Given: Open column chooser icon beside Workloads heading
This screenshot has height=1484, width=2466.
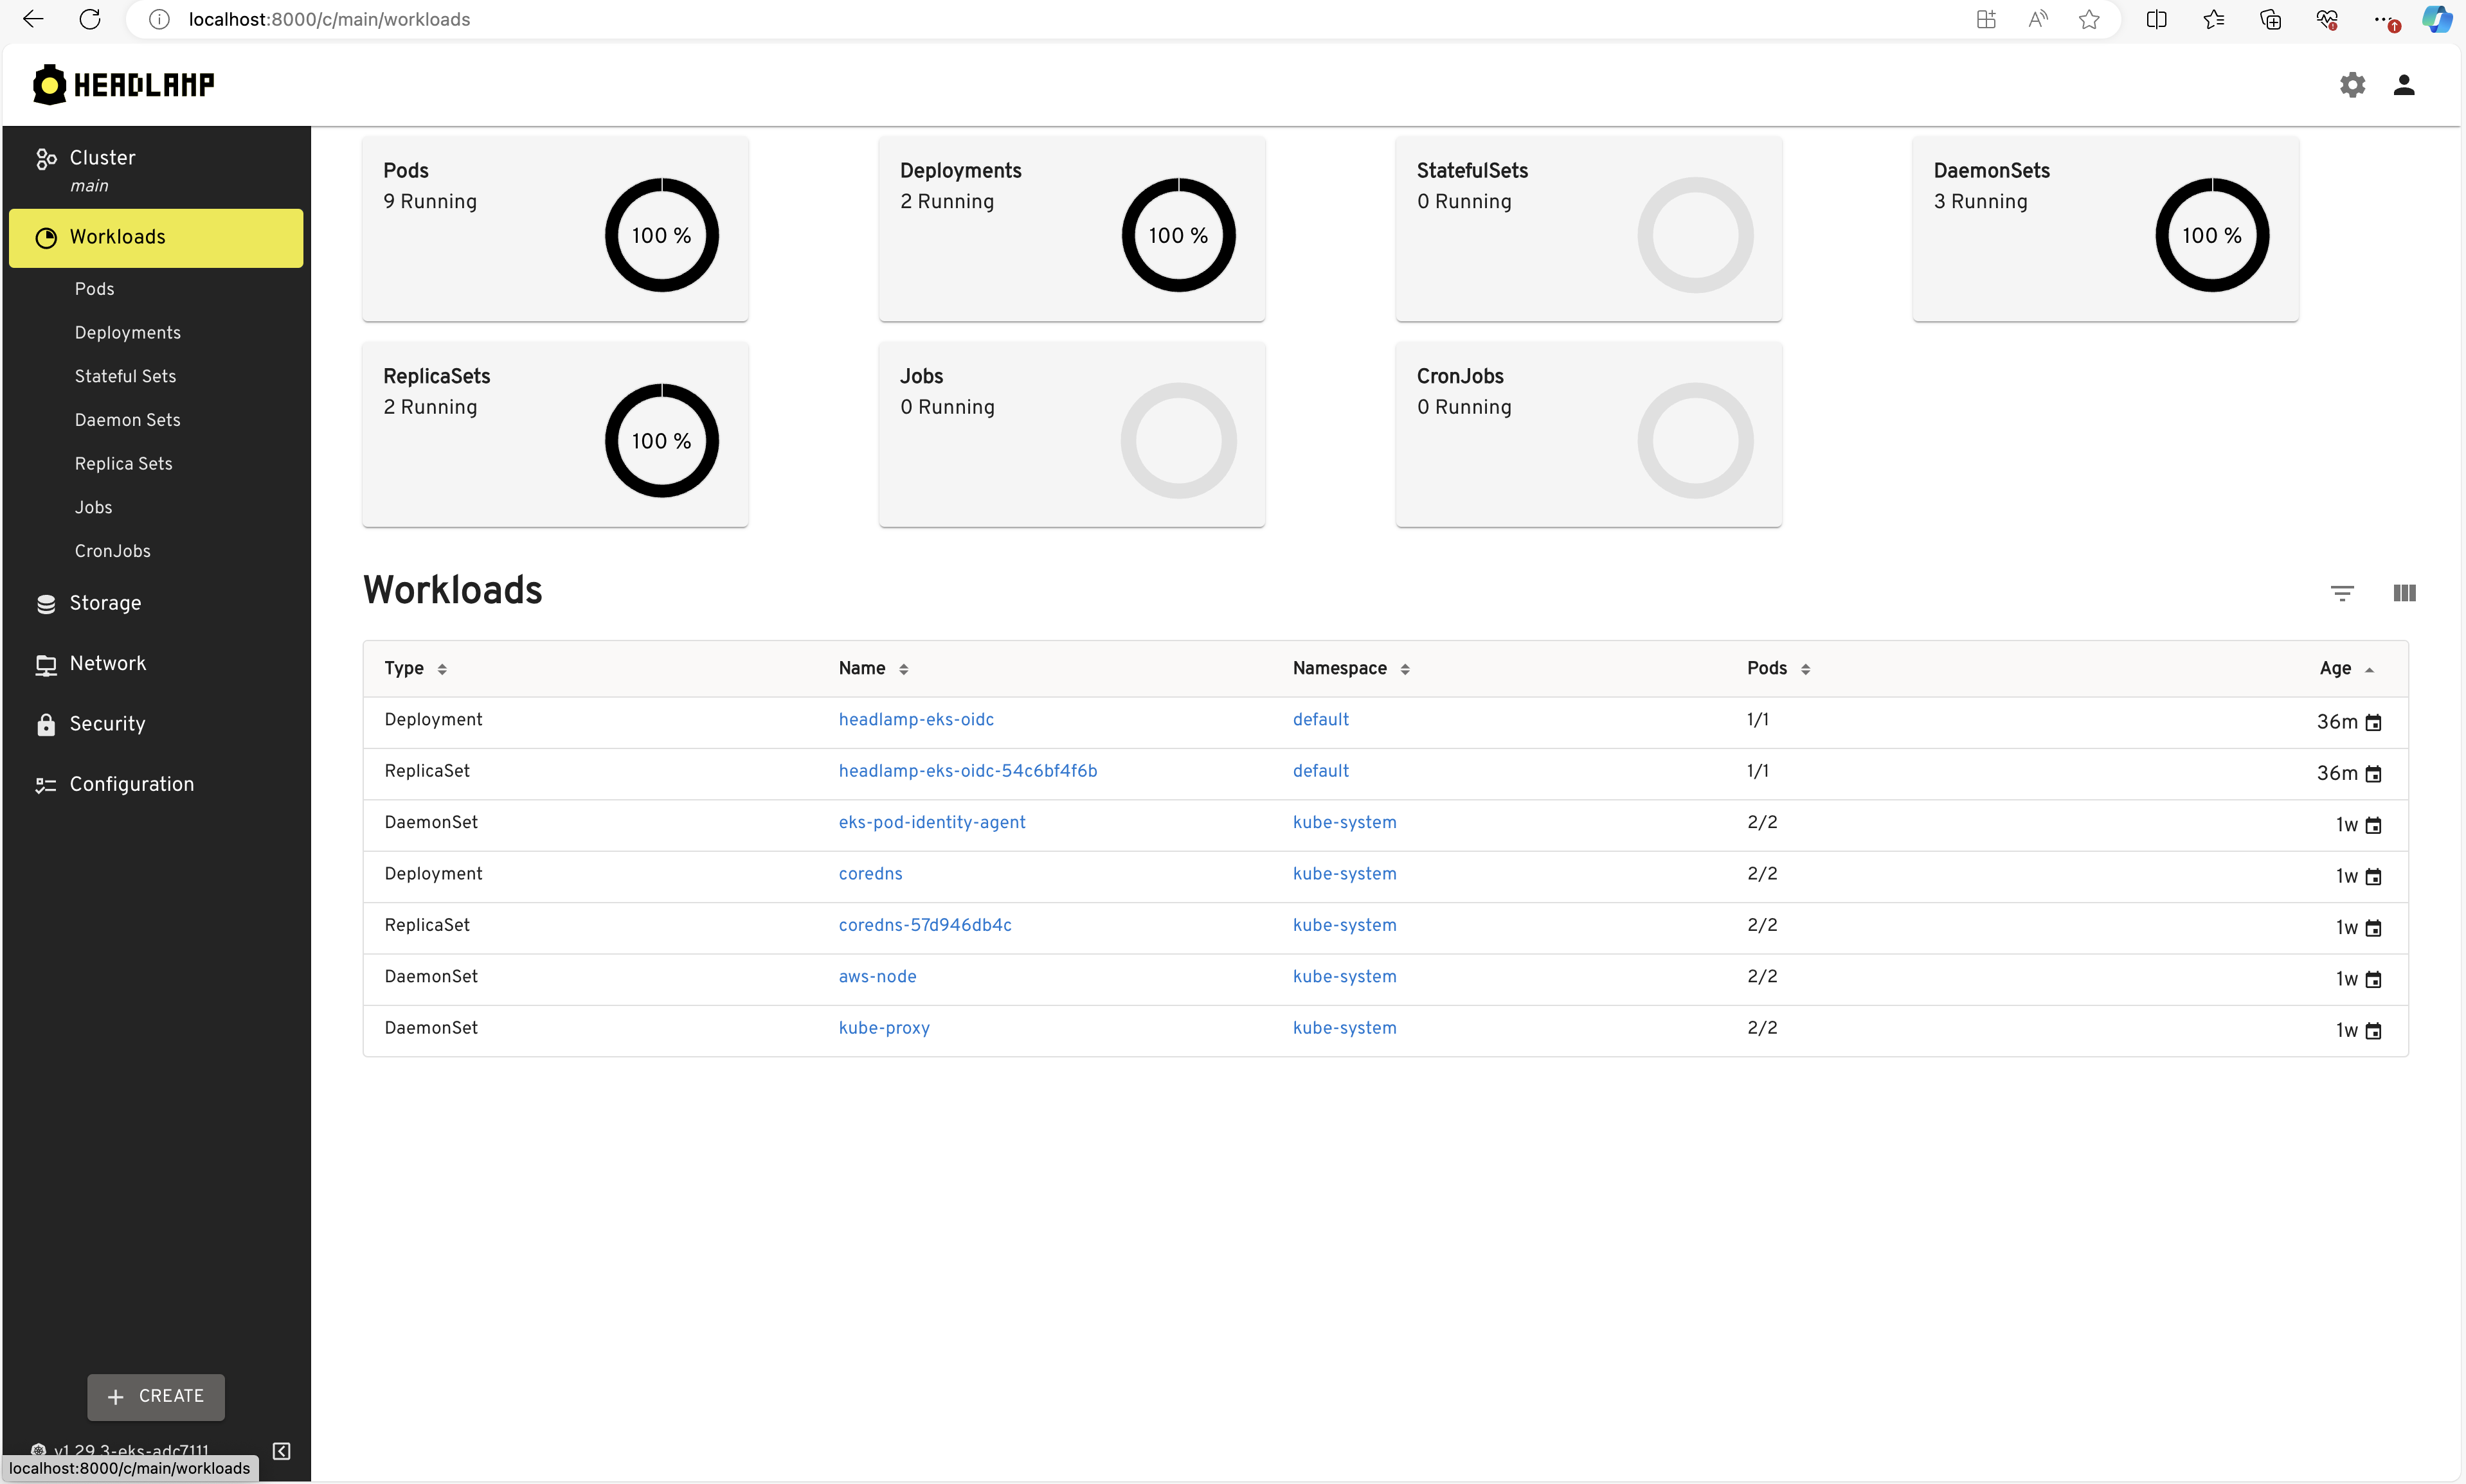Looking at the screenshot, I should 2403,593.
